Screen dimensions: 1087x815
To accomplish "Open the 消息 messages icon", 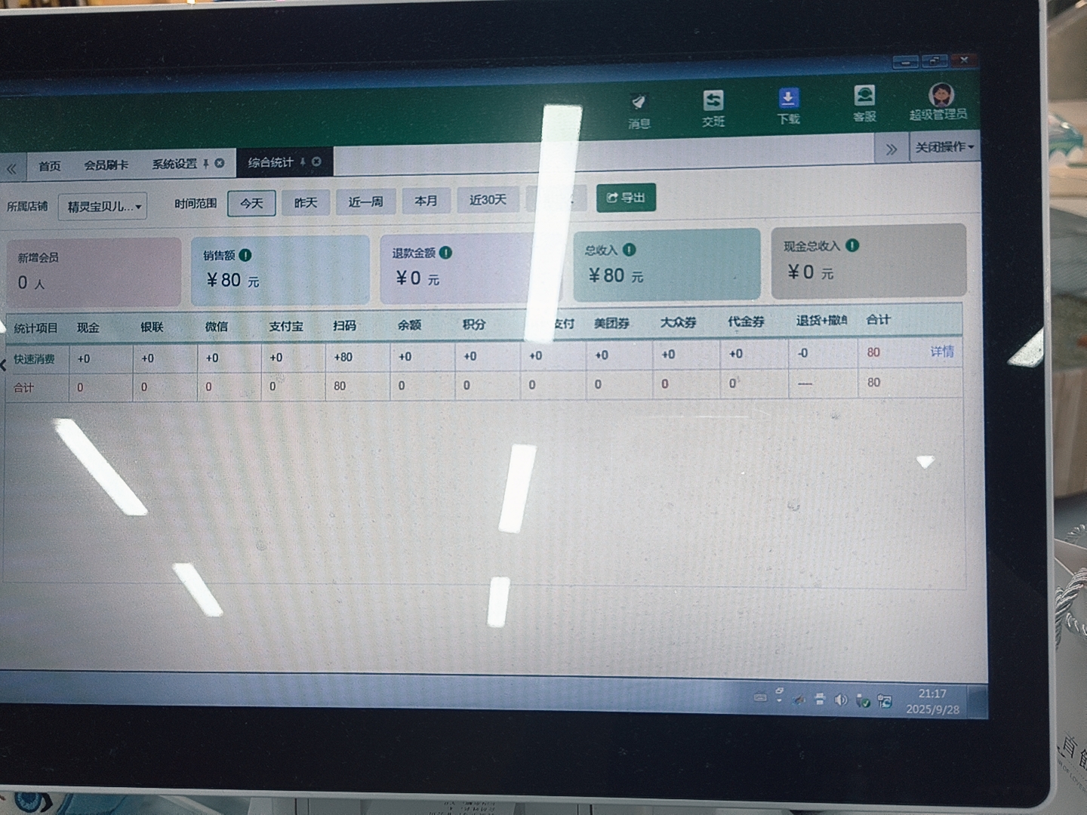I will tap(639, 110).
